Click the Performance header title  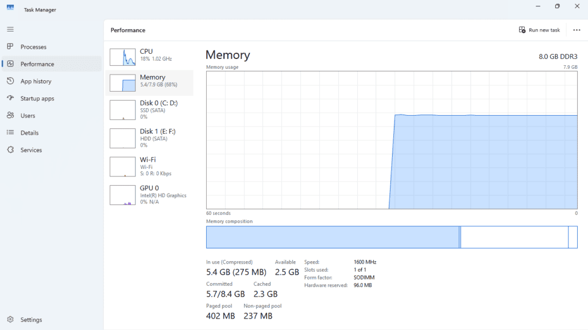coord(128,30)
